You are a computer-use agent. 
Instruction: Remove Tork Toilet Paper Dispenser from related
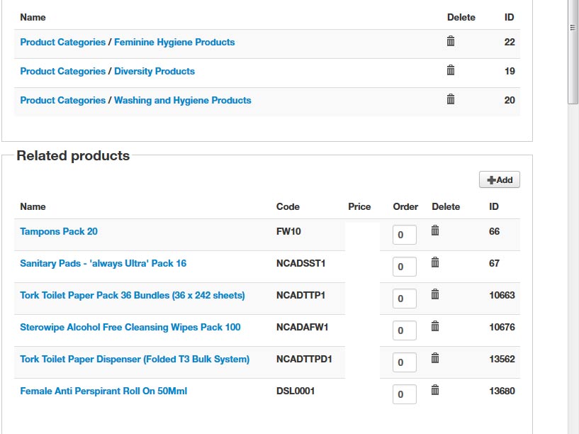point(435,358)
